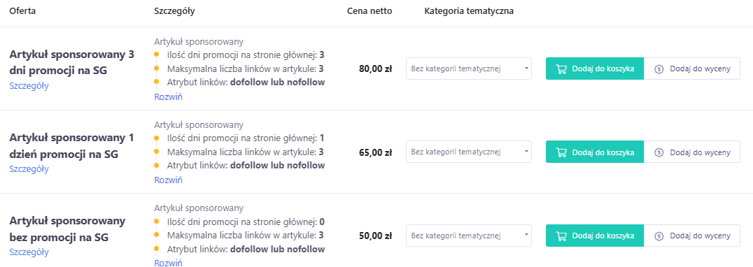Click cart icon for 65,00 zł offer
Screen dimensions: 753x267
click(x=561, y=152)
